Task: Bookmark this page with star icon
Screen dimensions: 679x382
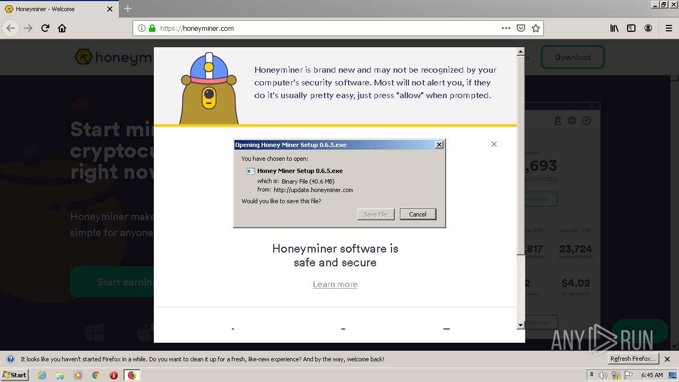Action: click(x=536, y=28)
